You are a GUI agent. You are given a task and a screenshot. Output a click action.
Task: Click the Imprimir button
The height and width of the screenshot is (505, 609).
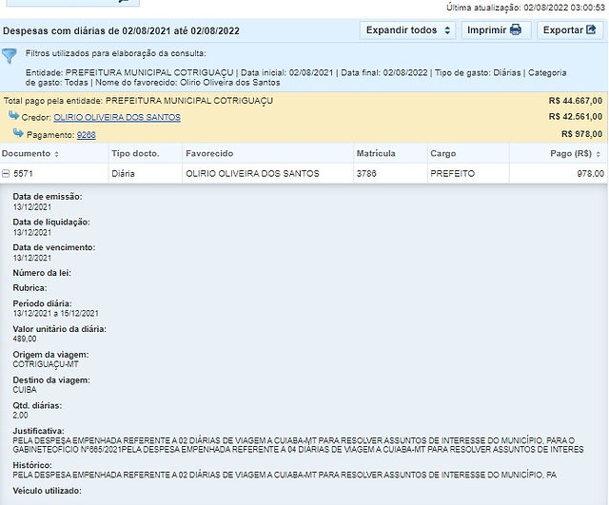tap(495, 30)
